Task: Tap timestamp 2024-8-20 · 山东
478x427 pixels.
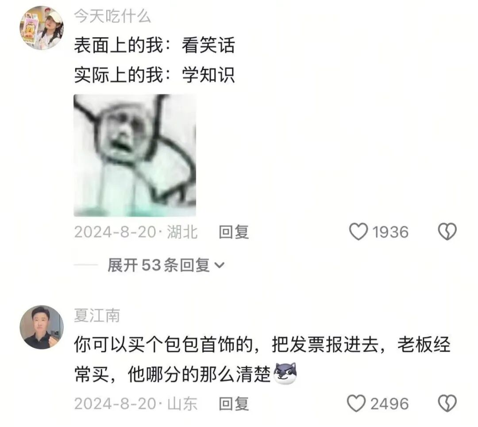Action: [x=136, y=404]
